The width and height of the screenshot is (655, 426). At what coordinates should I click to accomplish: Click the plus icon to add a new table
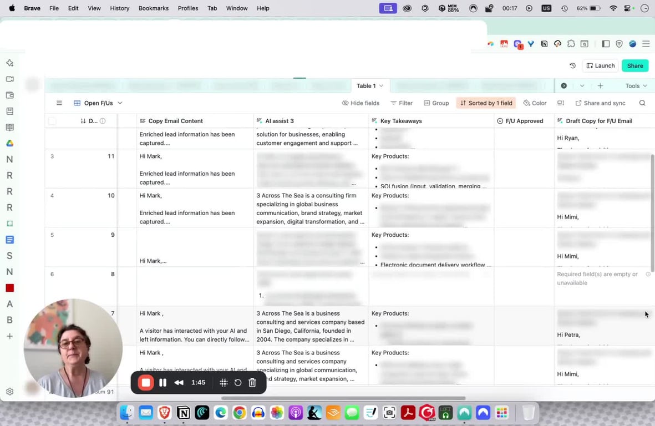[x=601, y=86]
